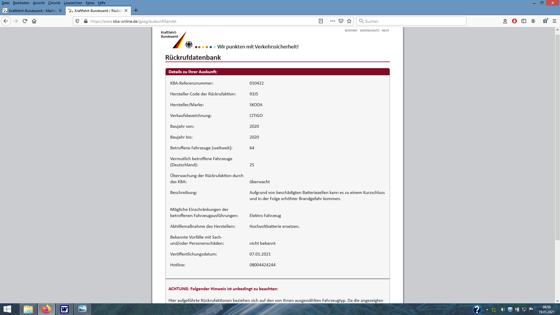
Task: Toggle the sidebar view icon
Action: click(x=524, y=21)
